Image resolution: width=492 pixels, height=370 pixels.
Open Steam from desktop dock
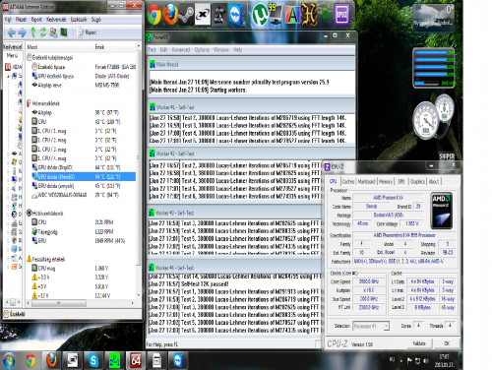click(x=186, y=15)
